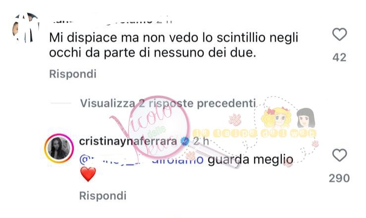Click the "2 h" timestamp on the reply
The image size is (366, 218).
[x=201, y=141]
